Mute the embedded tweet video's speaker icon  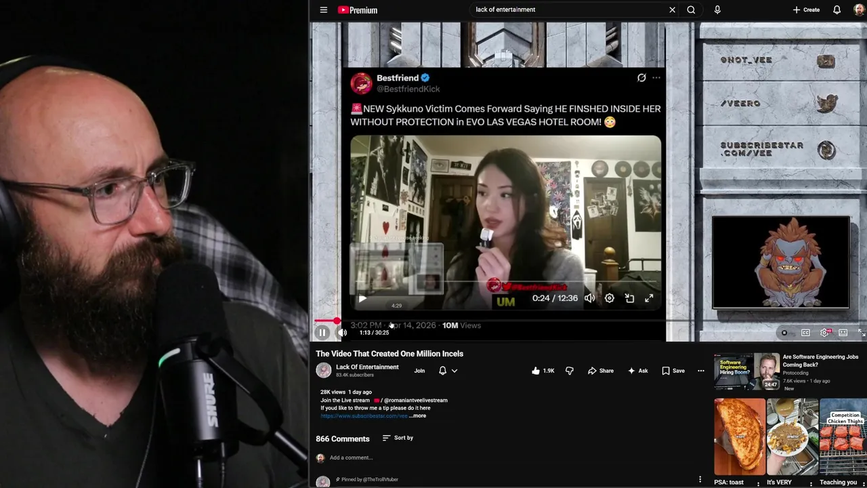590,298
